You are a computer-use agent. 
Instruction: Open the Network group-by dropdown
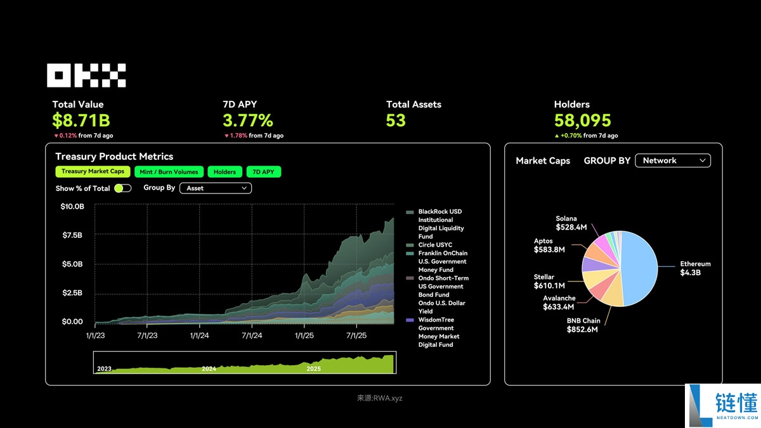coord(672,161)
